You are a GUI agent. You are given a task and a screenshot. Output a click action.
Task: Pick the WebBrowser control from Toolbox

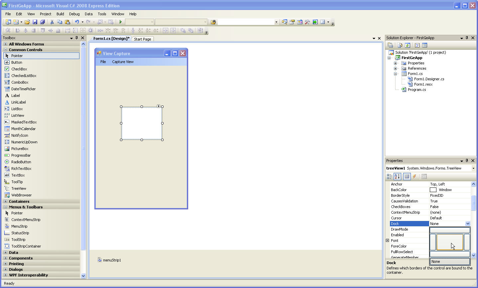pyautogui.click(x=21, y=195)
